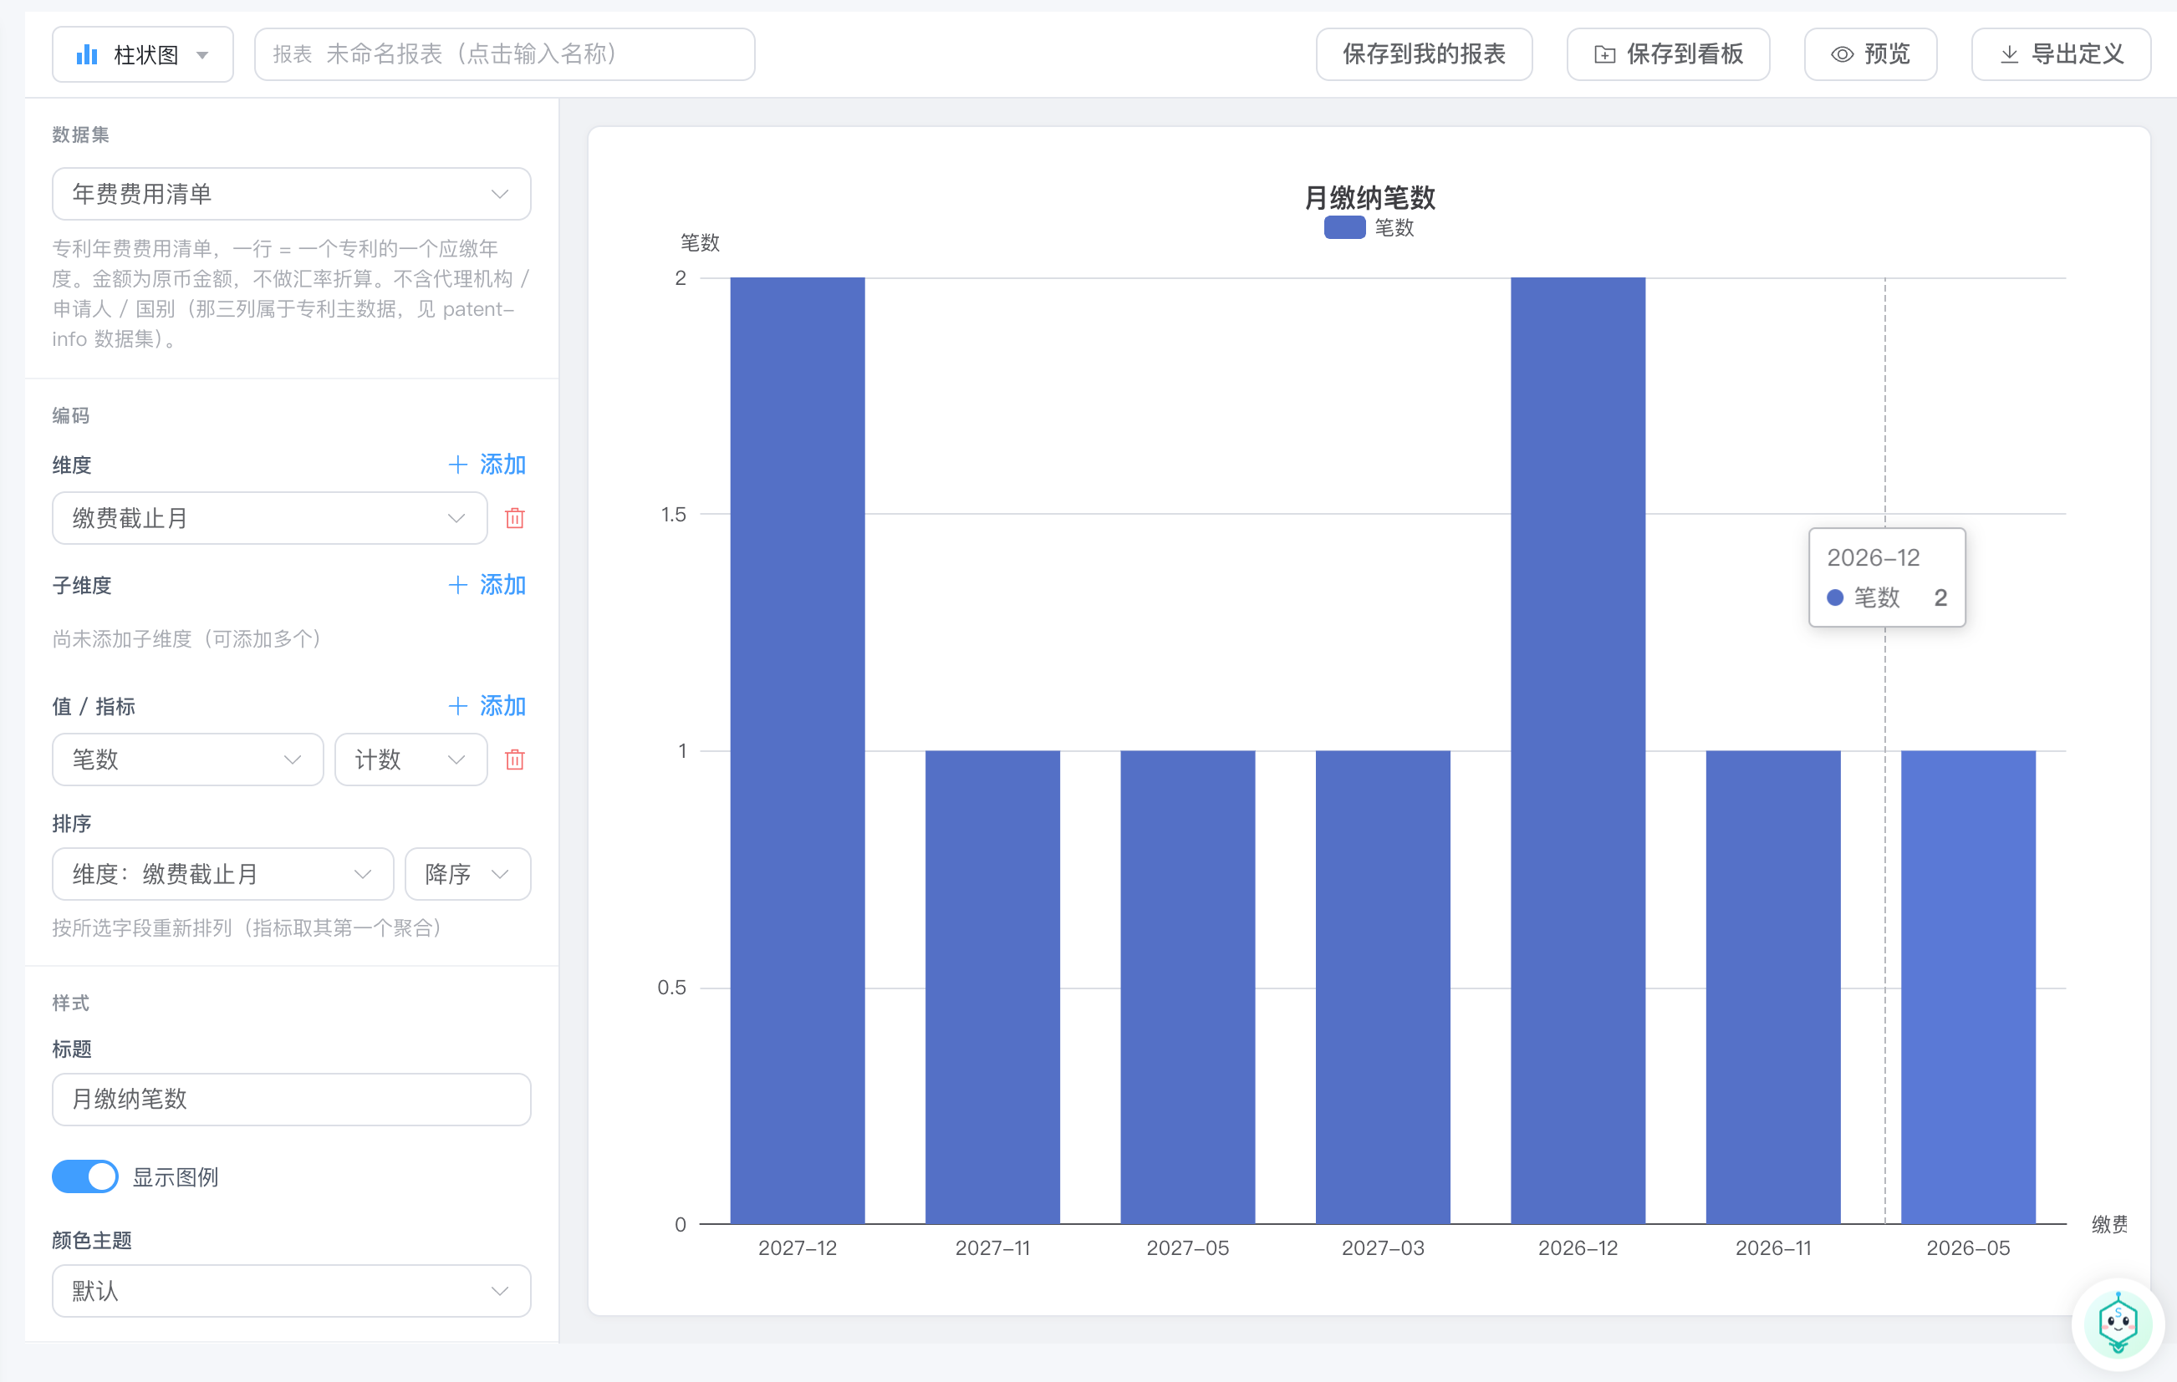Add a new 值 / 指标 metric
Screen dimensions: 2177x1382
click(x=487, y=705)
